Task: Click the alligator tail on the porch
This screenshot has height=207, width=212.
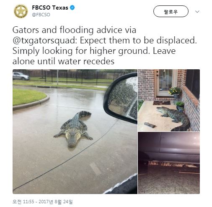Action: tap(181, 126)
